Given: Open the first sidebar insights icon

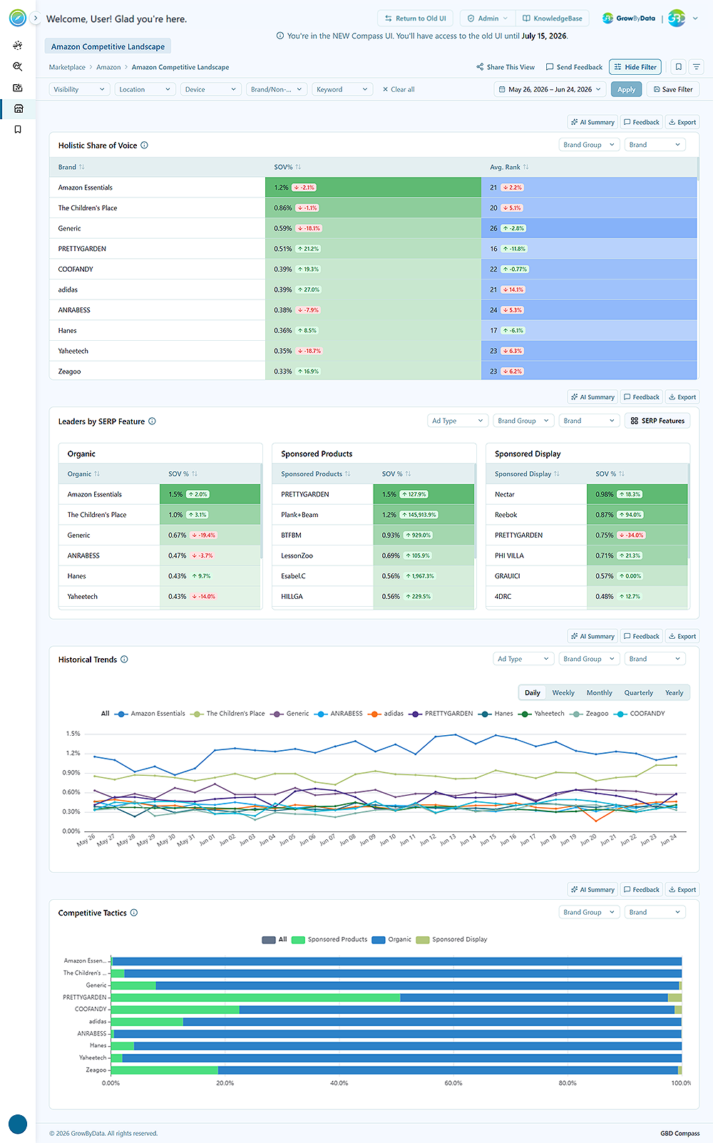Looking at the screenshot, I should tap(18, 46).
